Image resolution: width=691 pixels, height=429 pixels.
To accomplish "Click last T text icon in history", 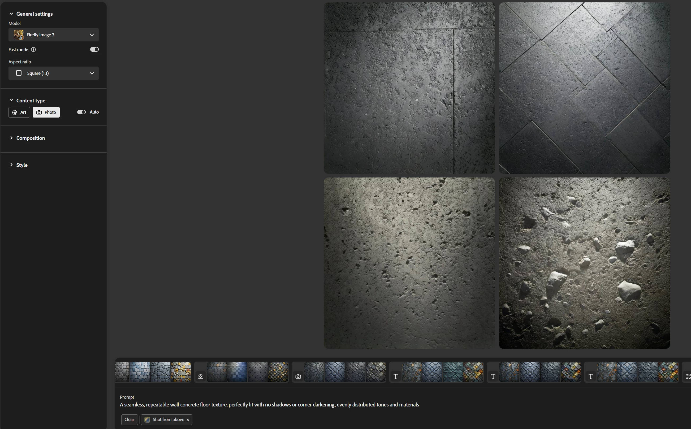I will point(590,376).
